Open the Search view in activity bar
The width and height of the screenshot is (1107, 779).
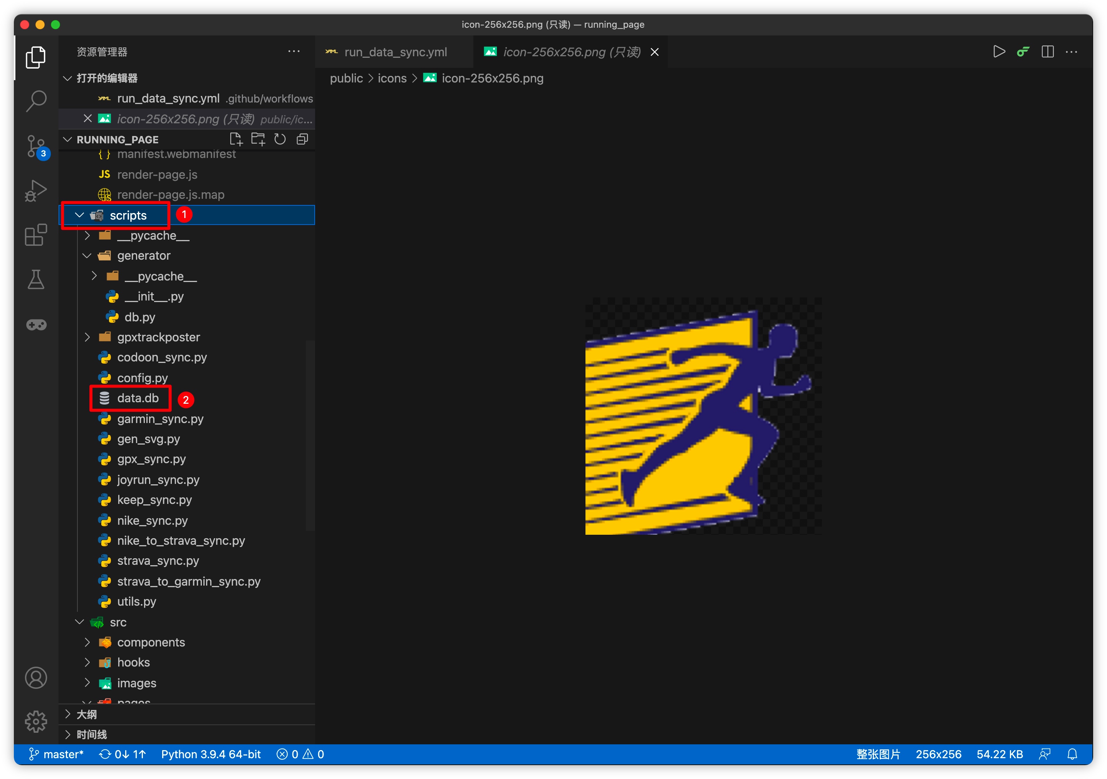(36, 101)
